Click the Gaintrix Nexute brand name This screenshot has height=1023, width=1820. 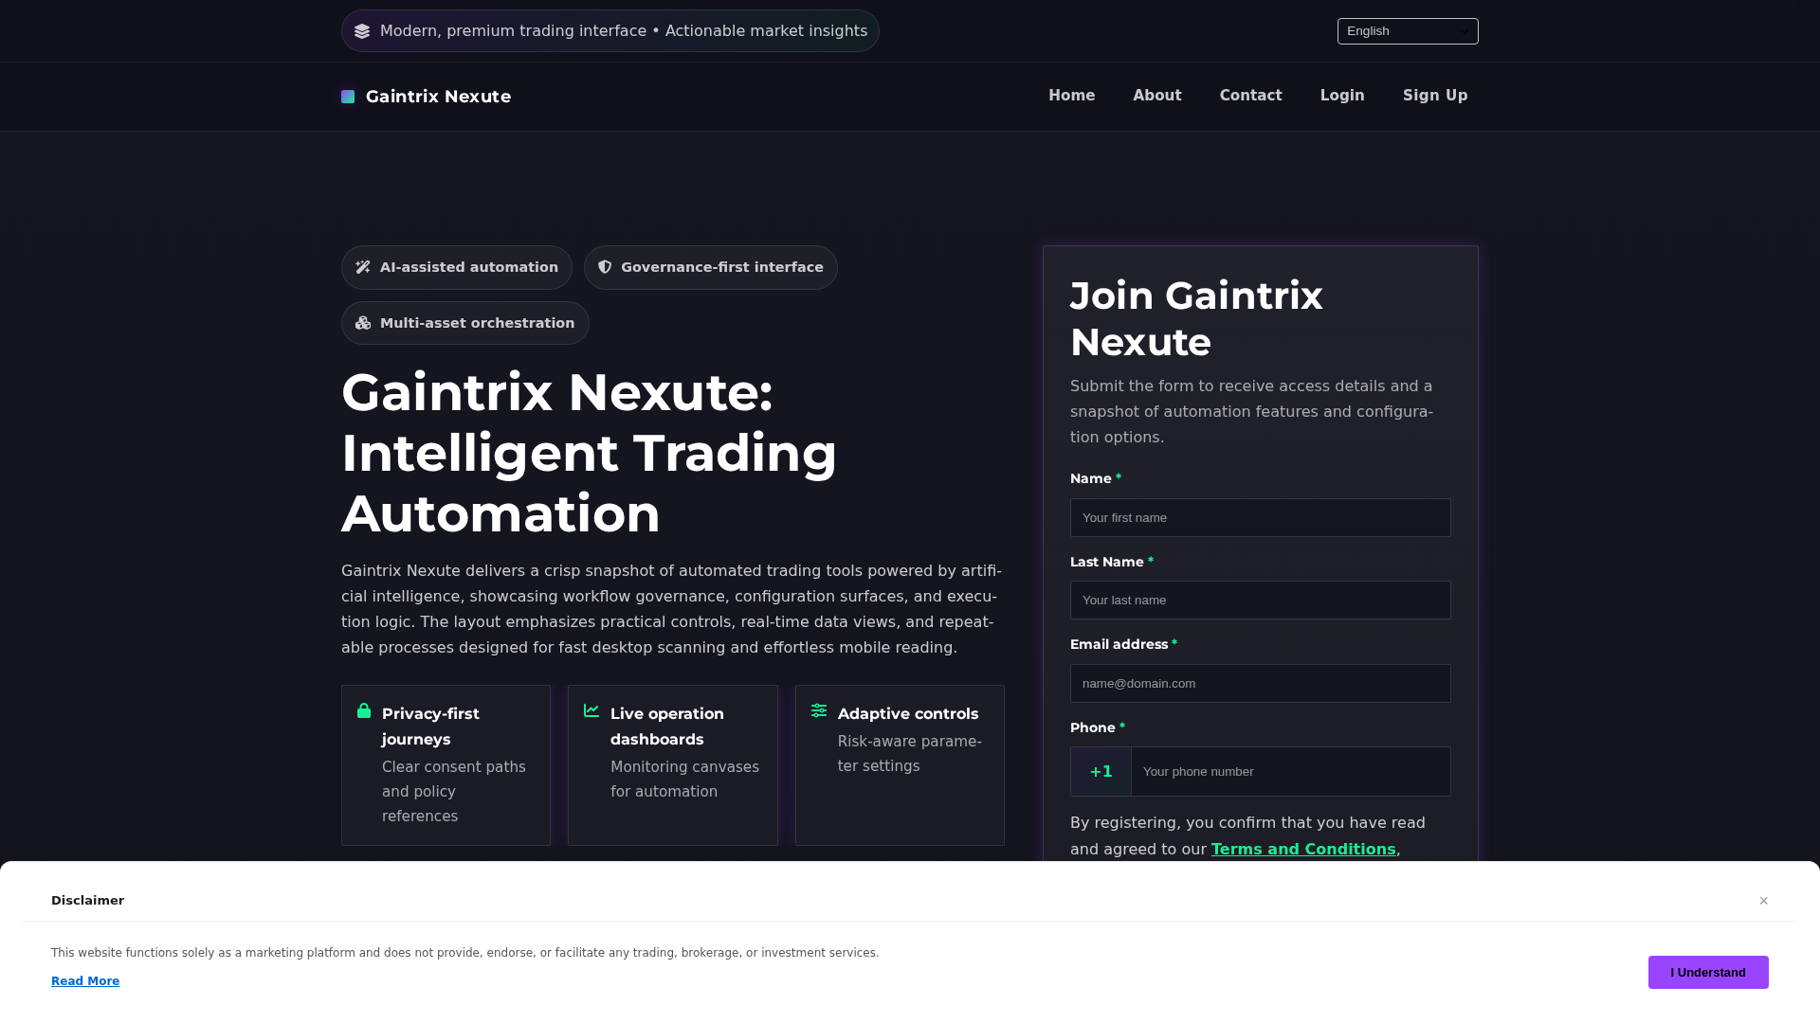point(438,97)
